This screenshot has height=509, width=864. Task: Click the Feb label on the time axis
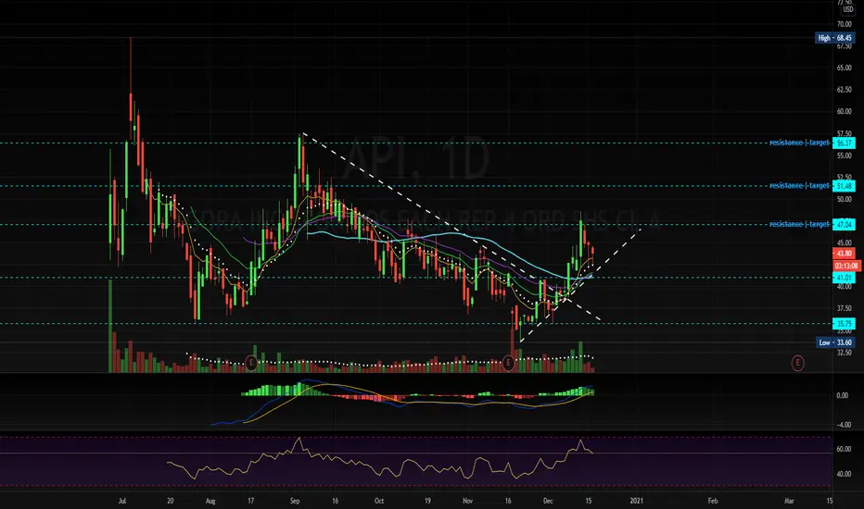tap(713, 501)
